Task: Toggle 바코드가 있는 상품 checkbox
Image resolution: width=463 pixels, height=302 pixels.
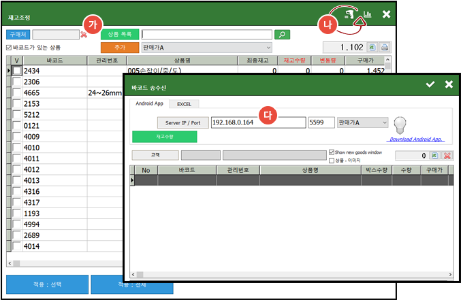Action: [x=9, y=48]
